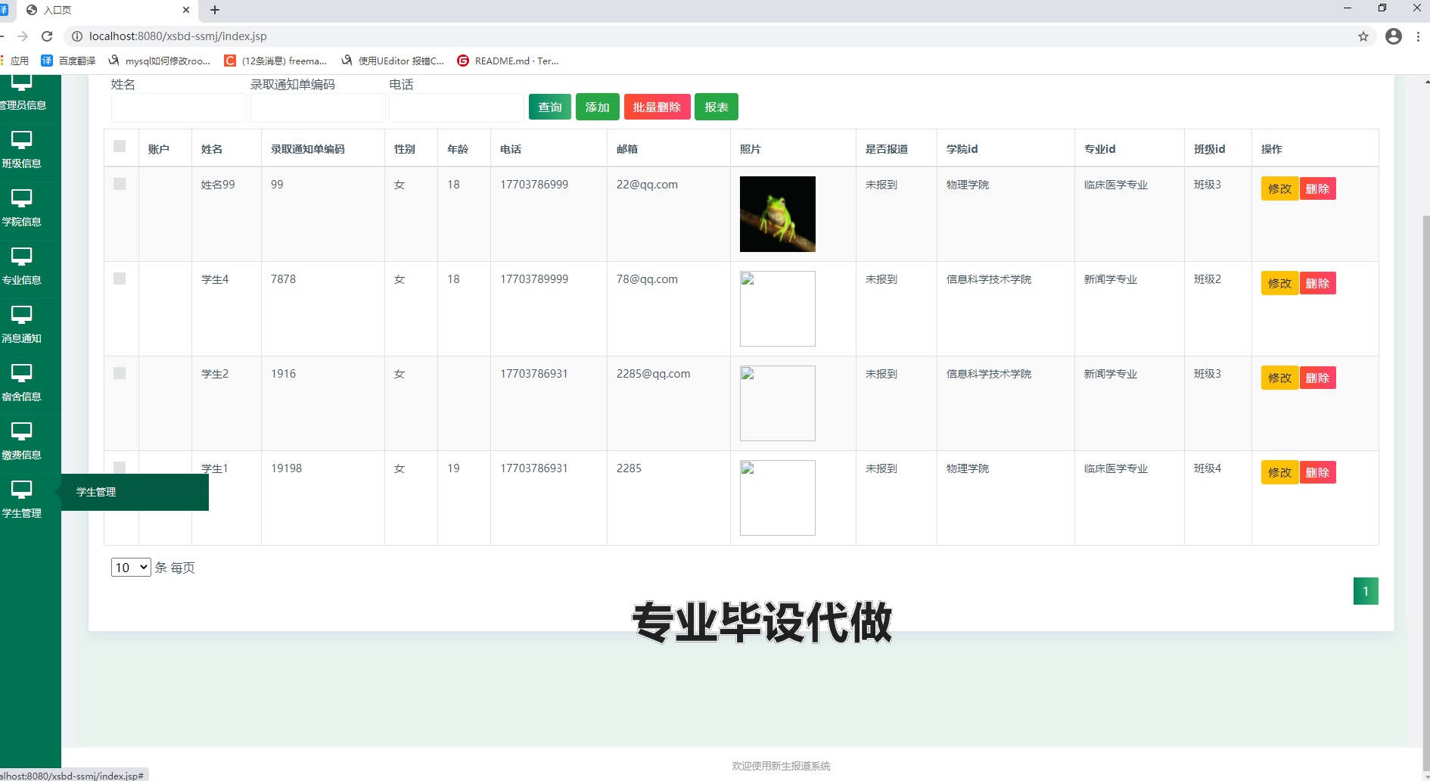Click the broken photo for 学生4
This screenshot has height=781, width=1430.
pos(778,309)
